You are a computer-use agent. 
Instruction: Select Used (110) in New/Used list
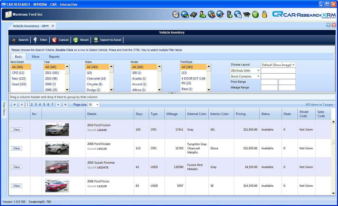click(x=21, y=84)
